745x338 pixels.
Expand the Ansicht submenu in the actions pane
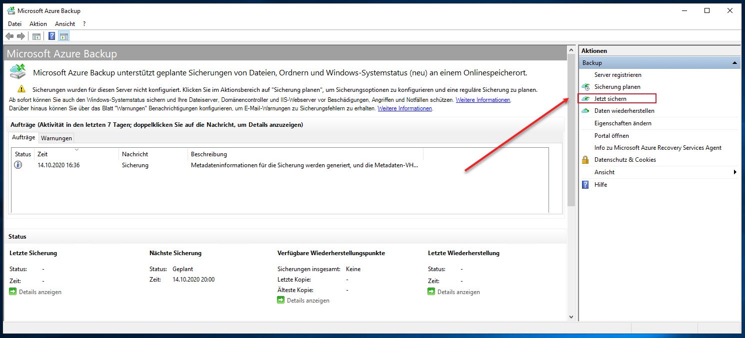(x=735, y=172)
